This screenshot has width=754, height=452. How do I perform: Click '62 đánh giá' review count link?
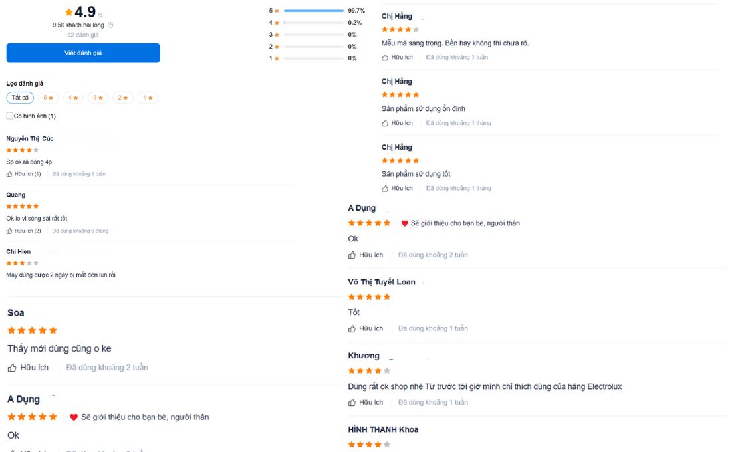click(x=83, y=35)
